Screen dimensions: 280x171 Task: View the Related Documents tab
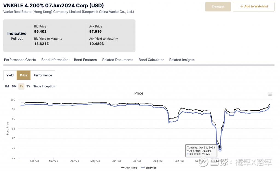(118, 60)
